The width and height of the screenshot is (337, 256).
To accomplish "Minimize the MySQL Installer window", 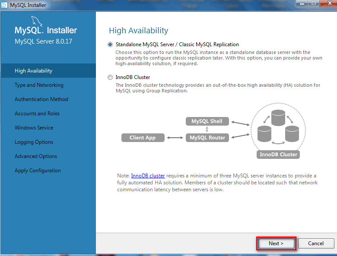I will click(x=302, y=3).
